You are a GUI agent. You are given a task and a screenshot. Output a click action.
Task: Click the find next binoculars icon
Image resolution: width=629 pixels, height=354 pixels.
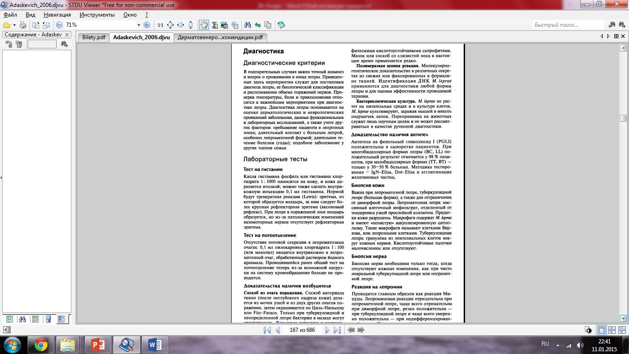[622, 25]
